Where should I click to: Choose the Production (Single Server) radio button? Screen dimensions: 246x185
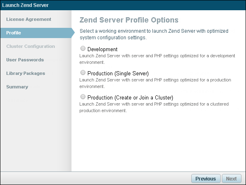(x=83, y=73)
